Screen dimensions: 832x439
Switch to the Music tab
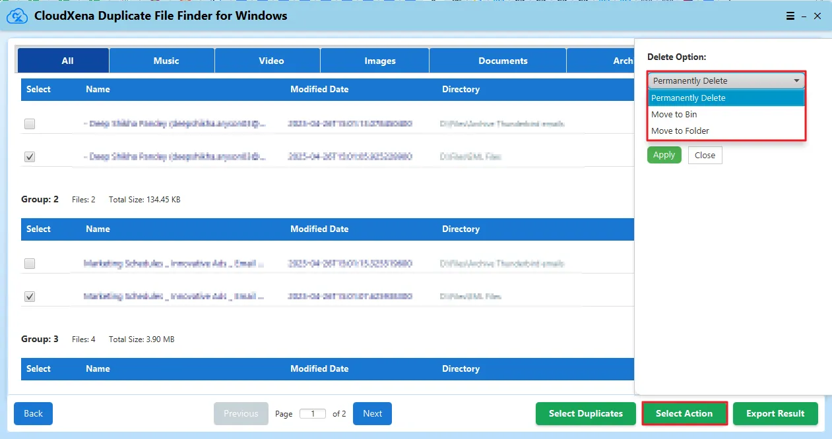click(166, 61)
